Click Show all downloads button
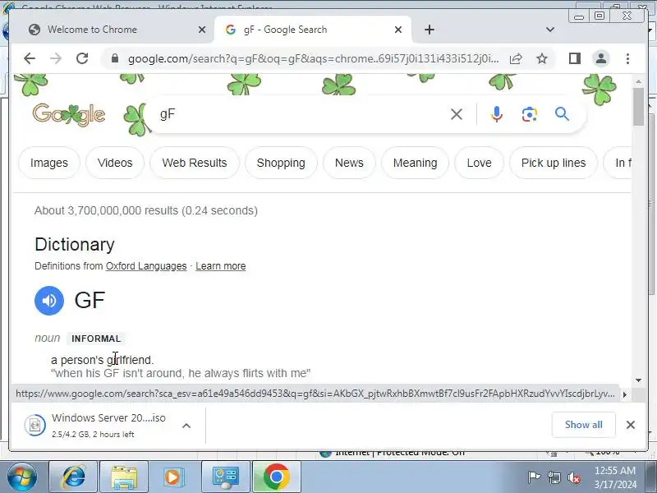This screenshot has width=657, height=493. click(583, 425)
